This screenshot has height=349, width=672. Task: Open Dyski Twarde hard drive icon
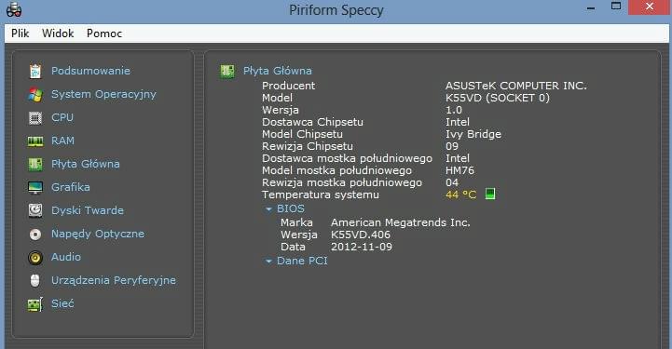click(35, 210)
